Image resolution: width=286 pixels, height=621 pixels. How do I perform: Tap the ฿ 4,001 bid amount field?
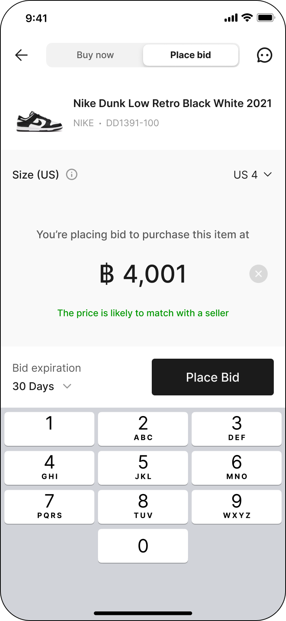(x=143, y=274)
